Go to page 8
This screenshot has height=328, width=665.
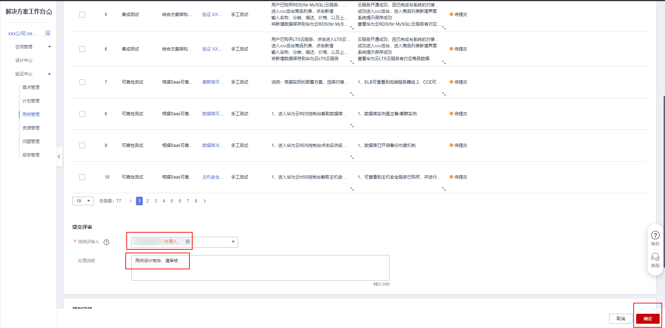coord(196,201)
